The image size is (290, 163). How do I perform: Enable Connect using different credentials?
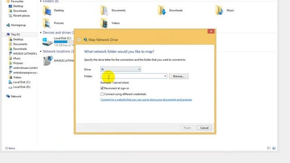(x=102, y=94)
